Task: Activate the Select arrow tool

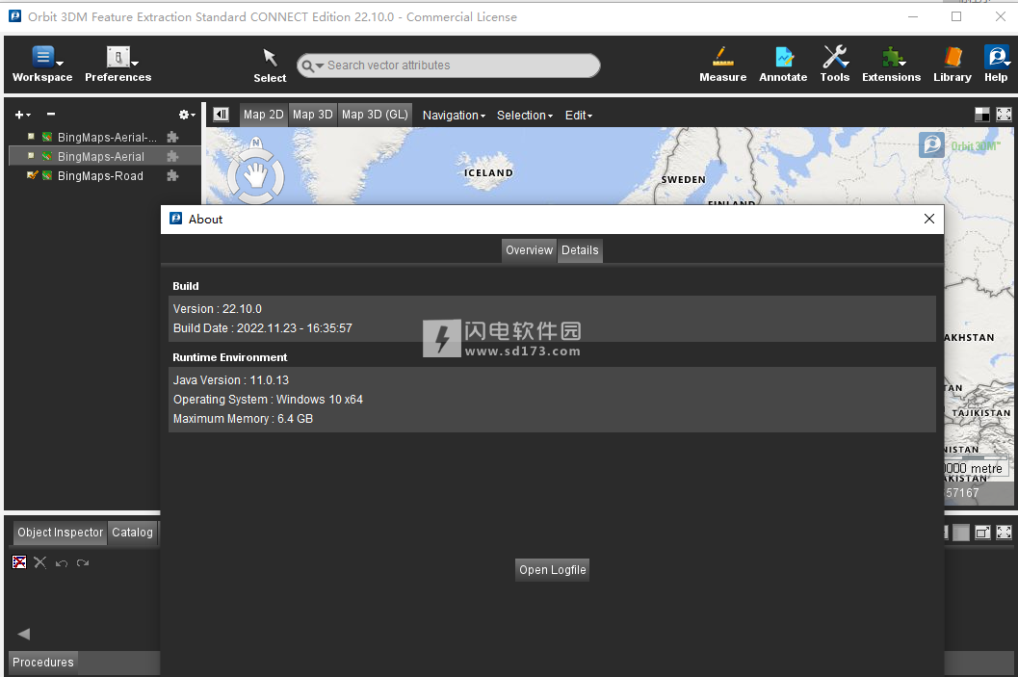Action: pos(270,58)
